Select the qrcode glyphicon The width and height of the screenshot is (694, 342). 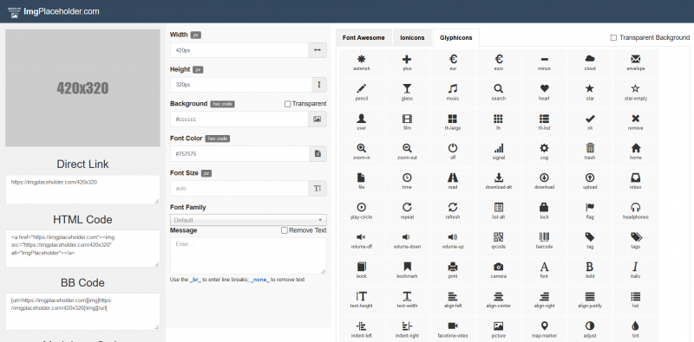pyautogui.click(x=498, y=242)
